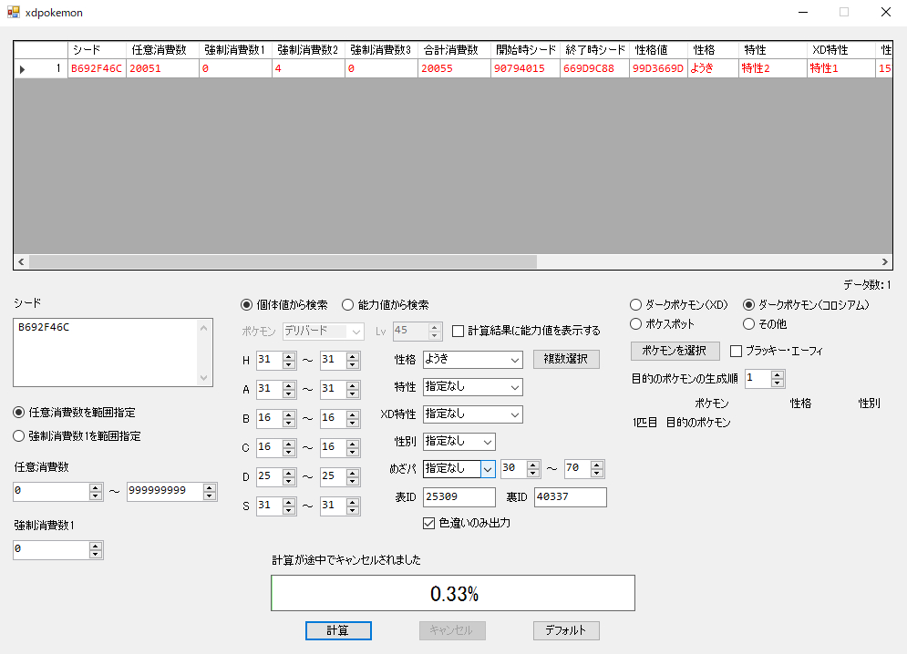Viewport: 907px width, 654px height.
Task: Increase D maximum IV with up arrow
Action: tap(352, 473)
